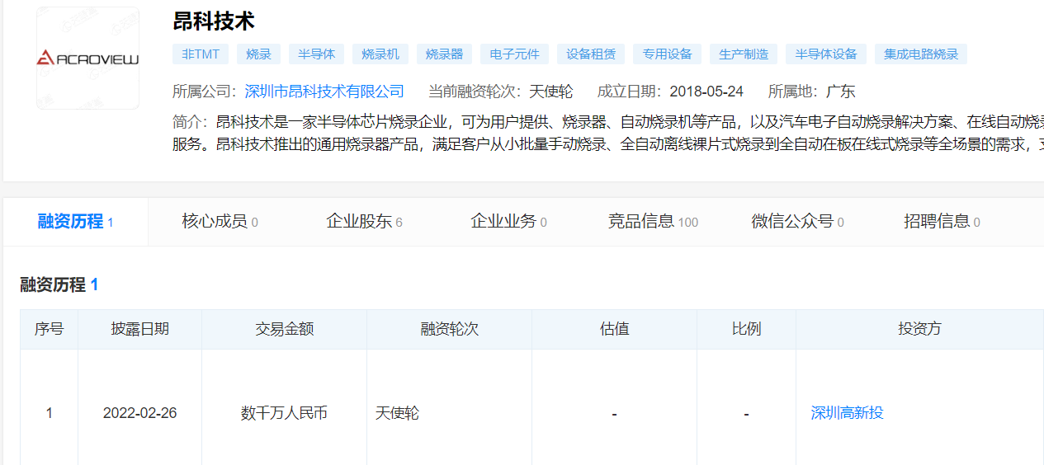Select the 设备租赁 tag
Viewport: 1044px width, 465px height.
(x=591, y=54)
